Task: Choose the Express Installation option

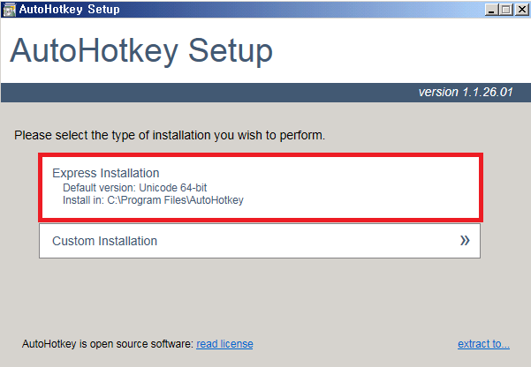Action: [x=261, y=187]
